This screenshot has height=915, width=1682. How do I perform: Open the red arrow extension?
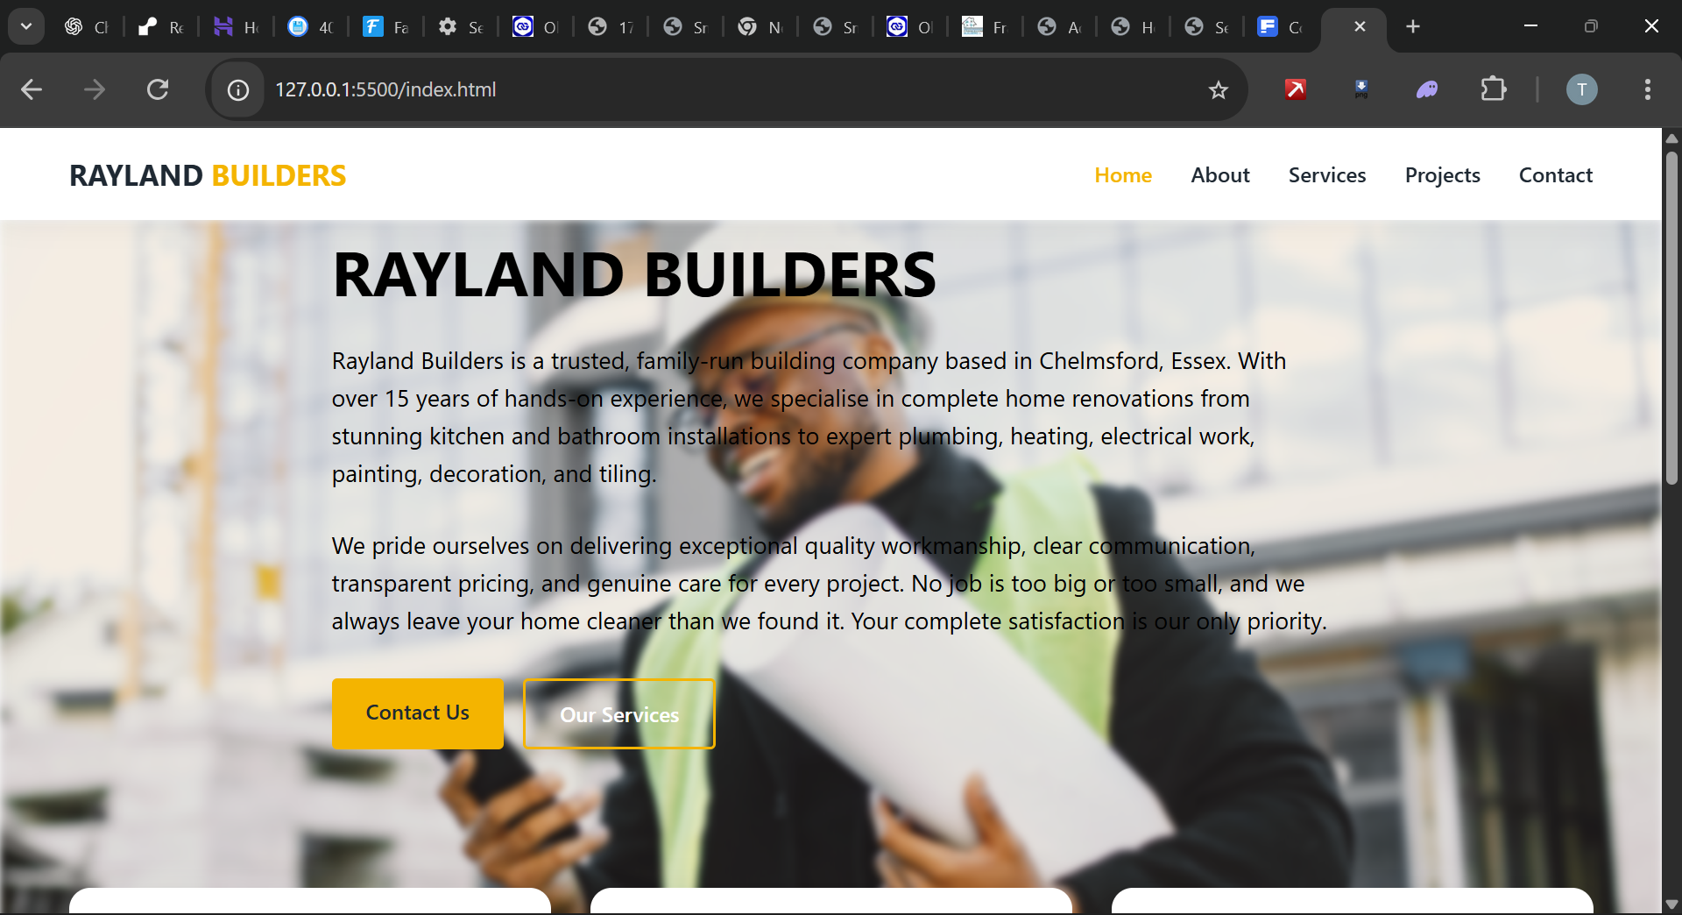(1296, 89)
